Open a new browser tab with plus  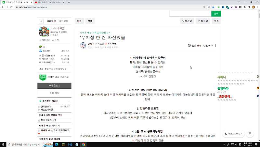69,2
